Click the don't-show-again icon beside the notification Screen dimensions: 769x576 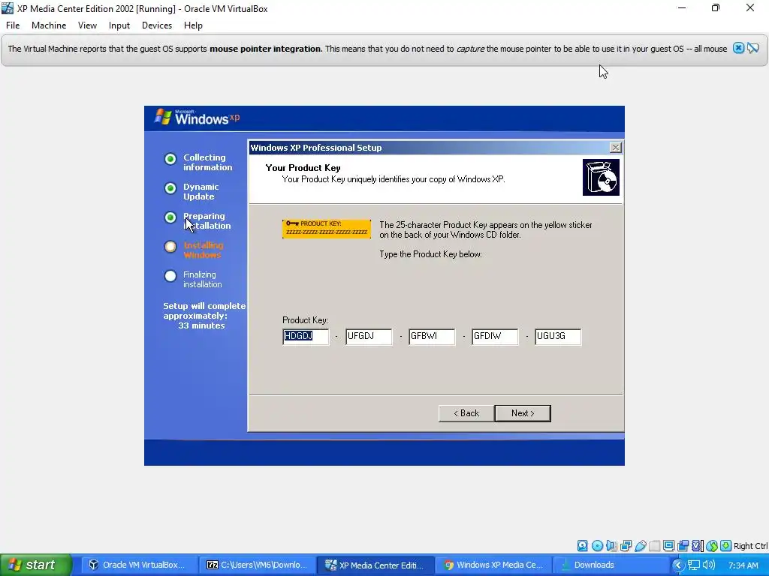[752, 48]
